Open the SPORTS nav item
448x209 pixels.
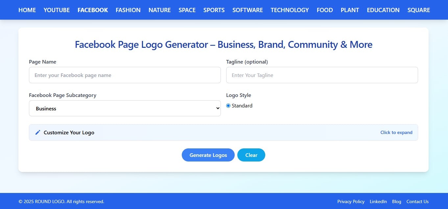coord(214,10)
